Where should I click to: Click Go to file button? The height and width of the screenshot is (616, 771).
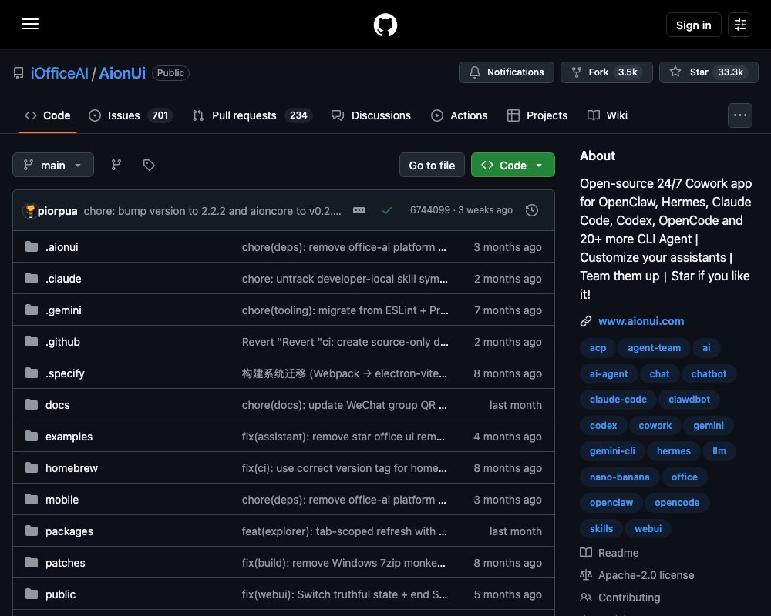point(432,165)
